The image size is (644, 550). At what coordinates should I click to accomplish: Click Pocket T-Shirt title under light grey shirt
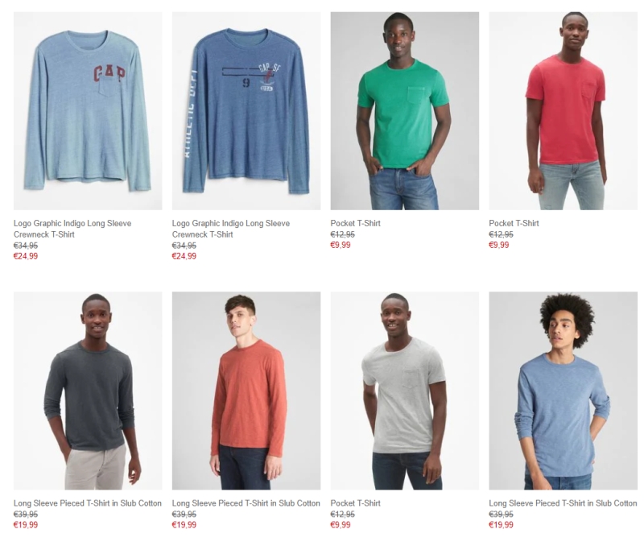(x=355, y=503)
